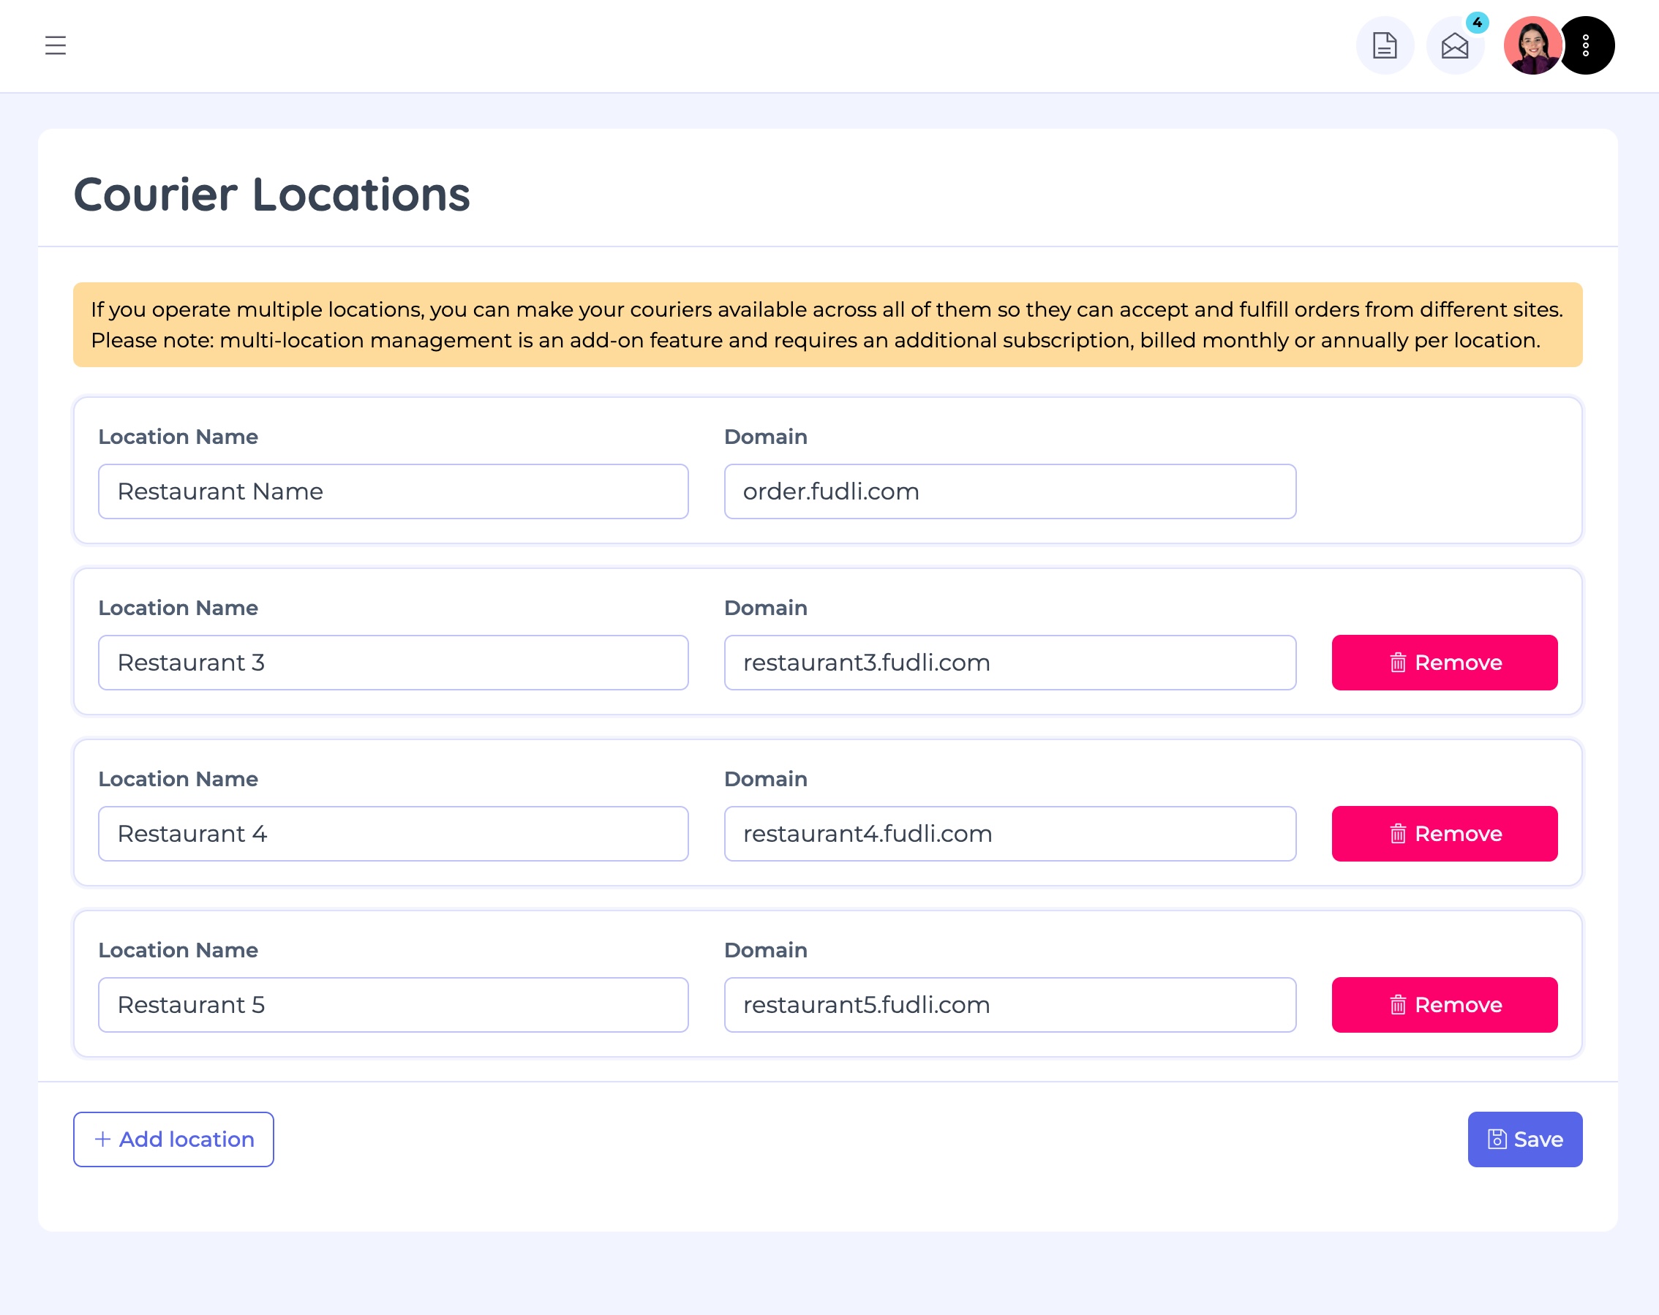Viewport: 1659px width, 1315px height.
Task: Focus the order.fudli.com domain field
Action: tap(1009, 491)
